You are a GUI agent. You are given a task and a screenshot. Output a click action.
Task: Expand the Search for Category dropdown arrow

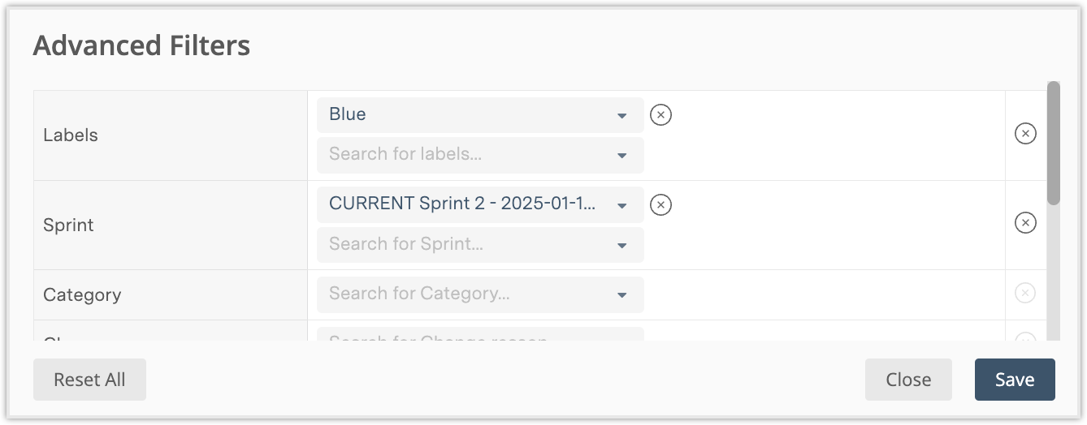621,294
